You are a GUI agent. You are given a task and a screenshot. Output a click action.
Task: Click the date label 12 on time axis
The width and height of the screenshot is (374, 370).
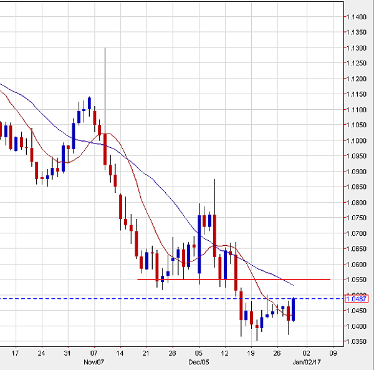pyautogui.click(x=224, y=353)
